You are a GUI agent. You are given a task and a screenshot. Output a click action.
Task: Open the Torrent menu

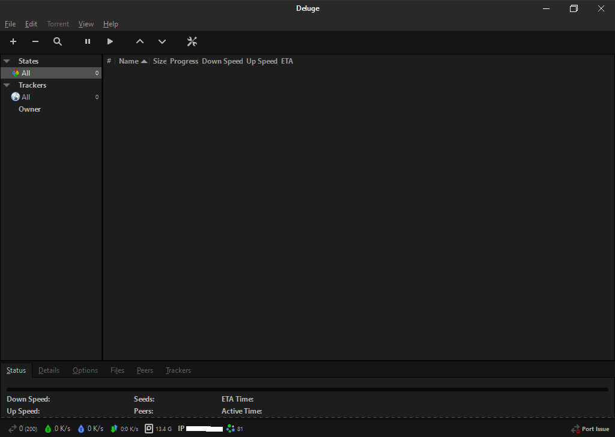pyautogui.click(x=58, y=24)
